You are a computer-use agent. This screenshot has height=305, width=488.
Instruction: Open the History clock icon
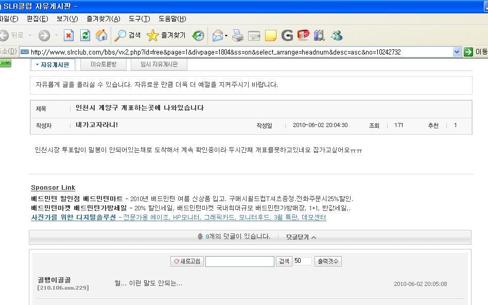198,35
